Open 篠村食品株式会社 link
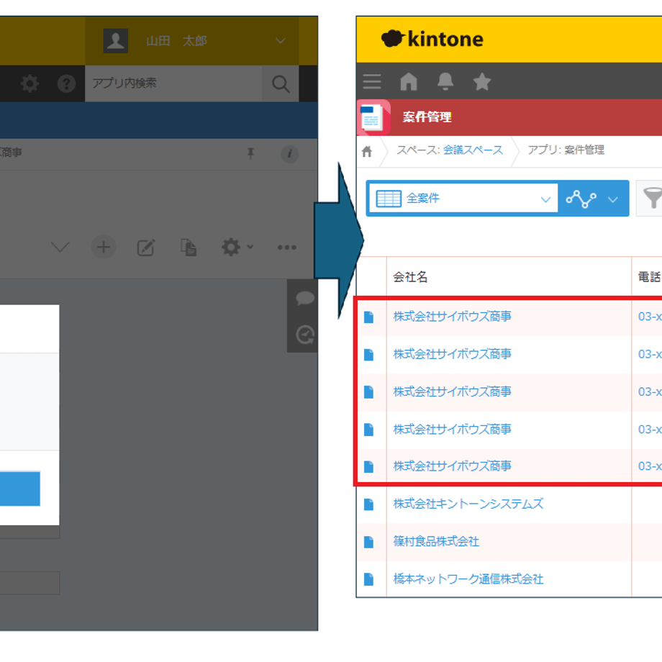662x662 pixels. 436,542
